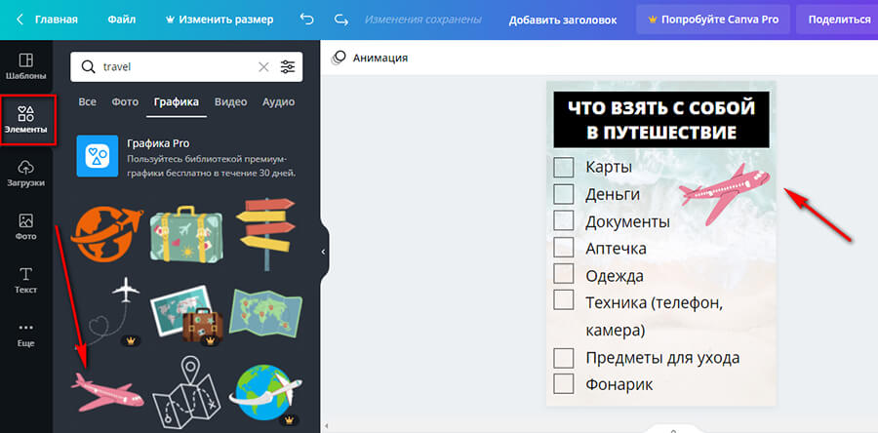Add the green suitcase graphic

[186, 234]
